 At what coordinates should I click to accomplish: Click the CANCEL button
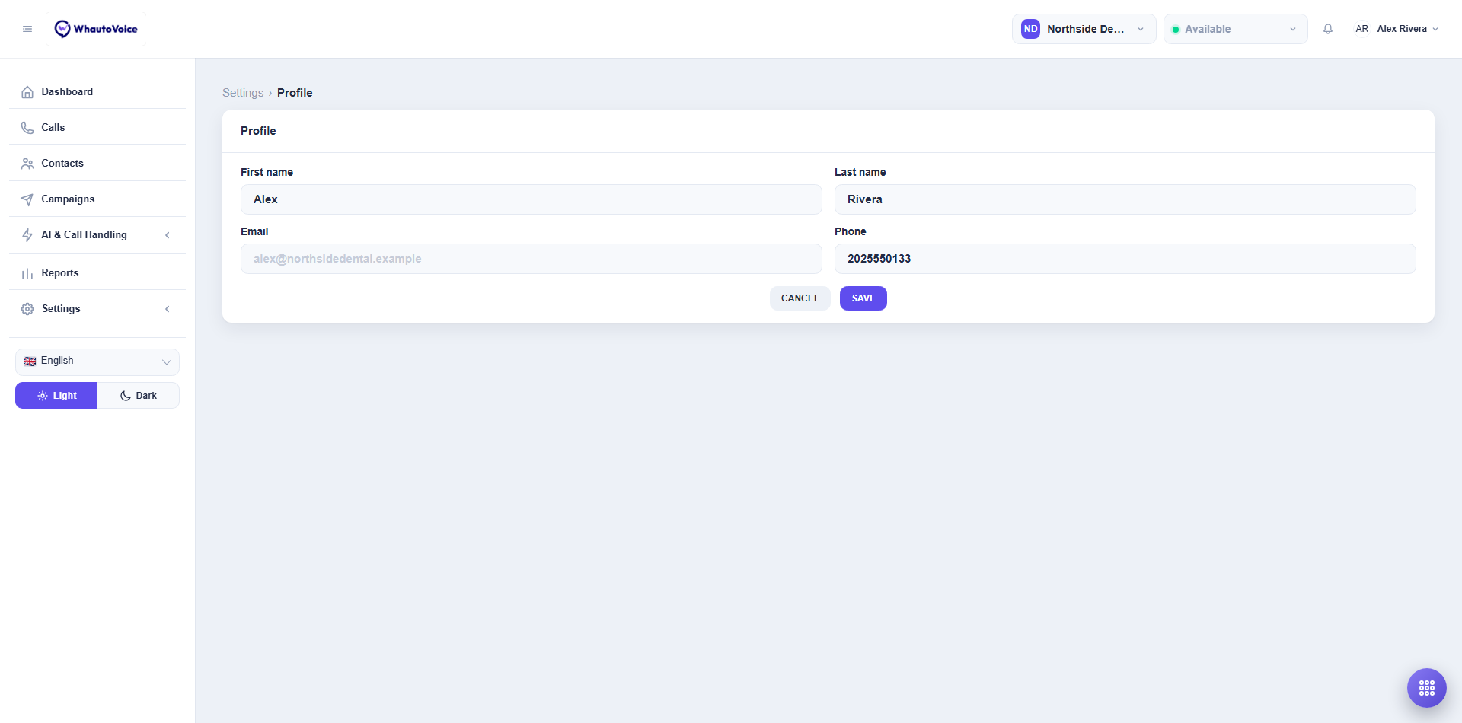[x=800, y=298]
